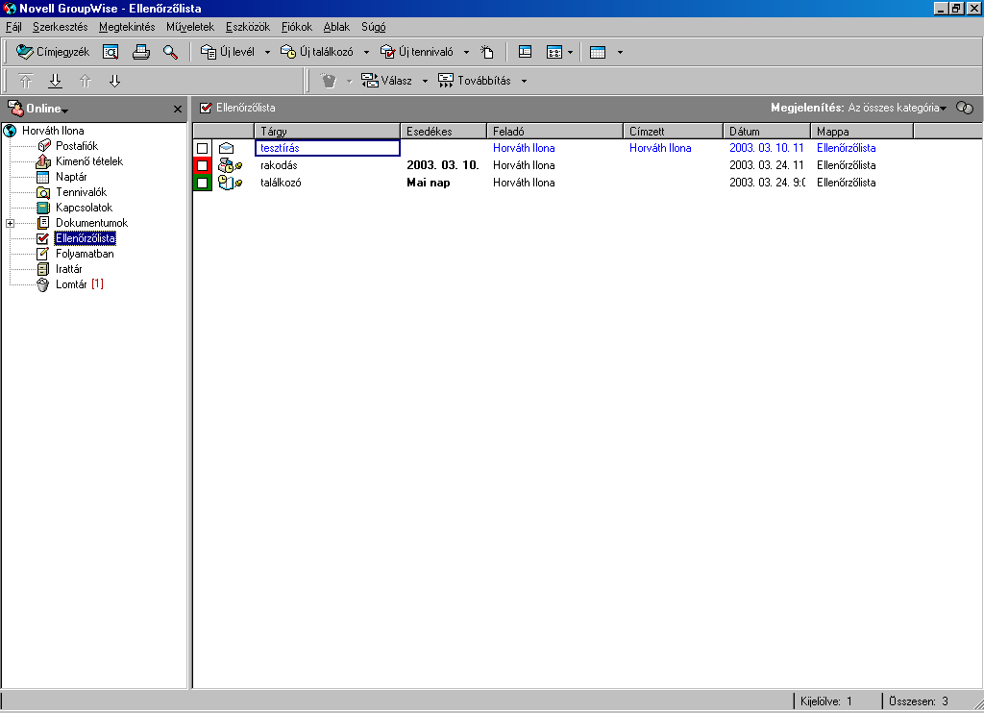Open the view settings icon's dropdown arrow
Viewport: 984px width, 713px height.
pos(570,53)
